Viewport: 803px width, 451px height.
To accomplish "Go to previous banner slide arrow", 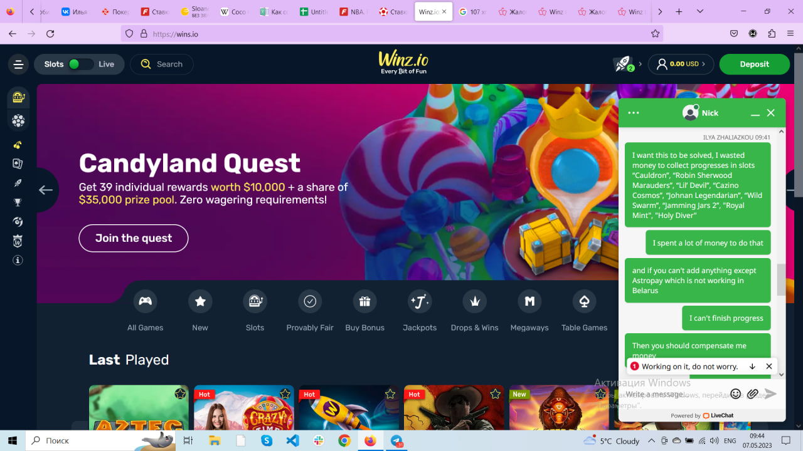I will point(46,190).
